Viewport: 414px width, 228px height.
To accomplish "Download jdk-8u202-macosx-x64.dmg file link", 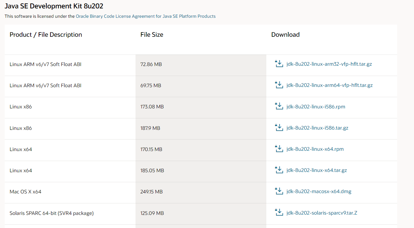I will point(319,192).
